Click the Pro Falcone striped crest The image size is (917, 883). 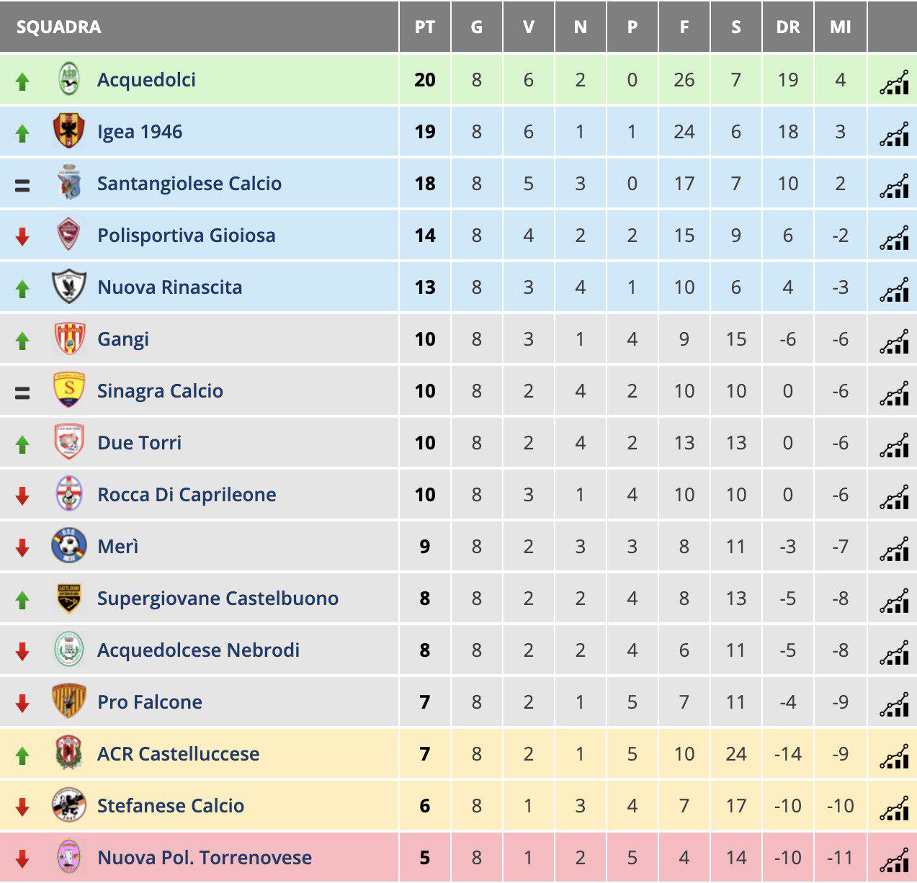pos(69,702)
